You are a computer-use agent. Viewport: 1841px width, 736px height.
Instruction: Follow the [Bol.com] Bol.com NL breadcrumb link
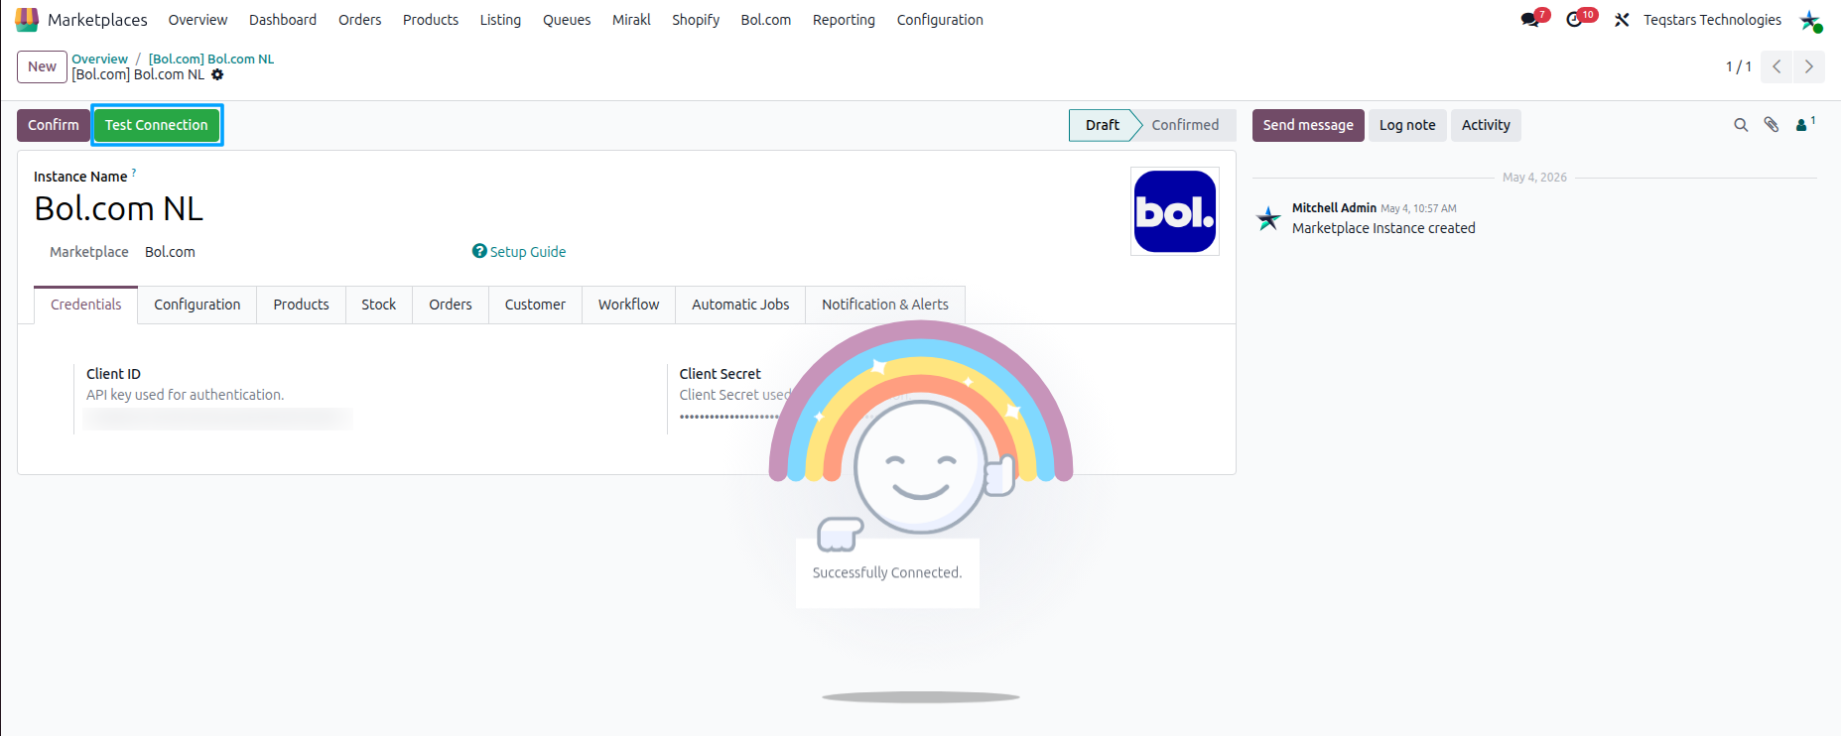pyautogui.click(x=211, y=59)
